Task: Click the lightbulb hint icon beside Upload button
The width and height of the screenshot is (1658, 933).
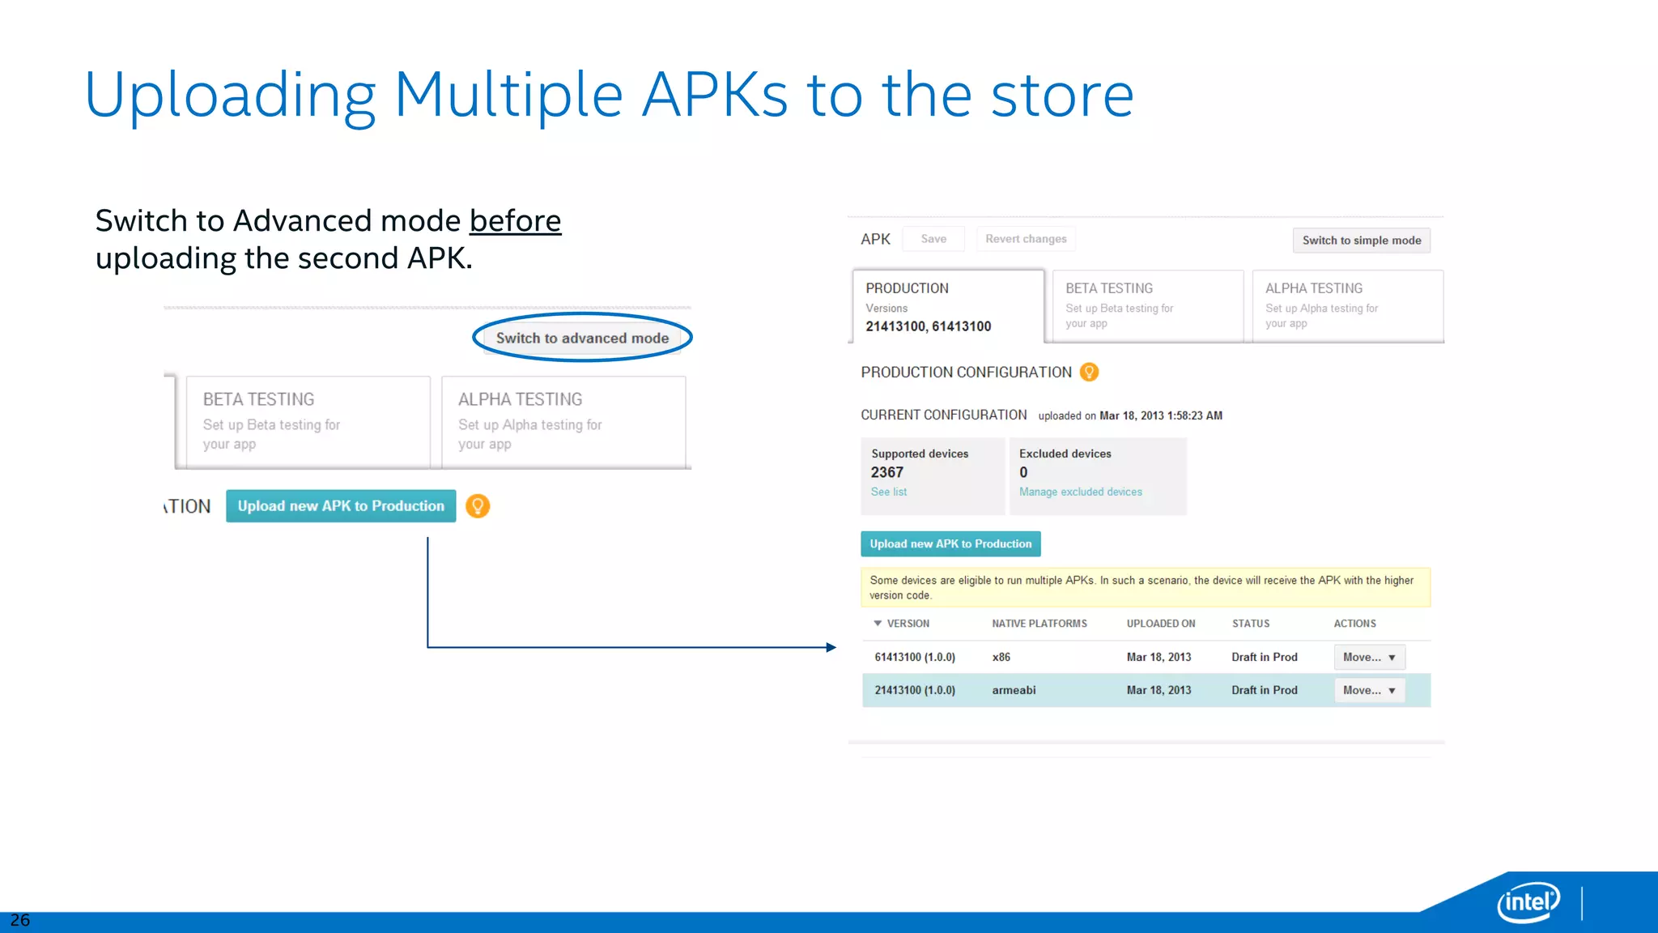Action: 478,506
